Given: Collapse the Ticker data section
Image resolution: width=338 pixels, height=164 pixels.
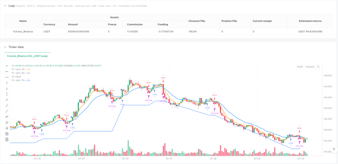Looking at the screenshot, I should click(x=5, y=47).
